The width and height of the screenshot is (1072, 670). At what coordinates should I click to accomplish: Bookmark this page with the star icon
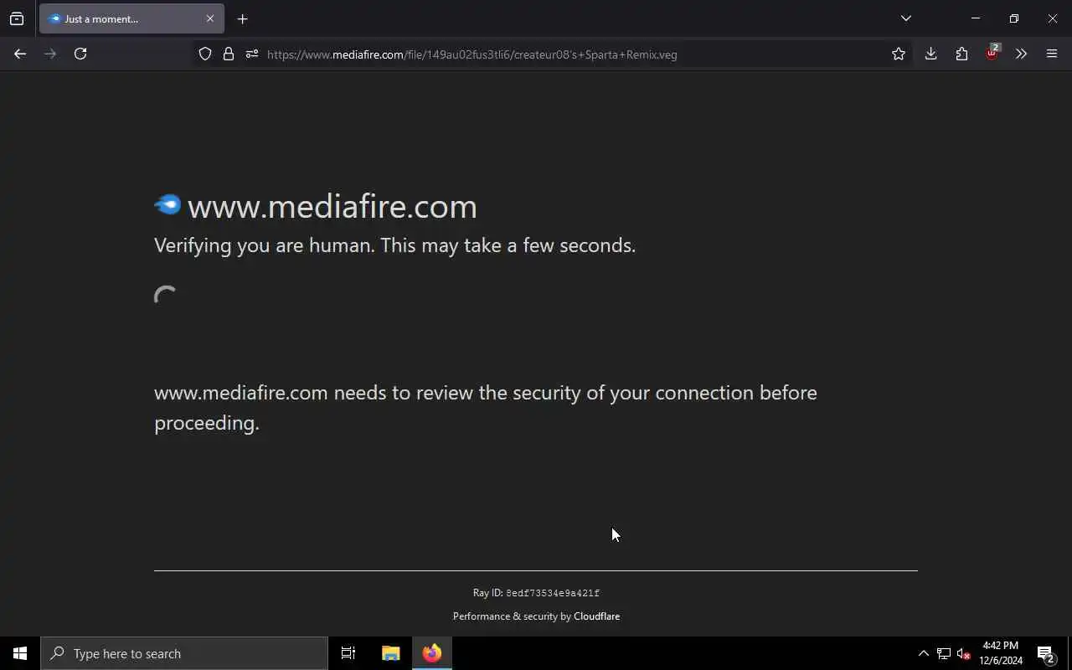[x=899, y=54]
